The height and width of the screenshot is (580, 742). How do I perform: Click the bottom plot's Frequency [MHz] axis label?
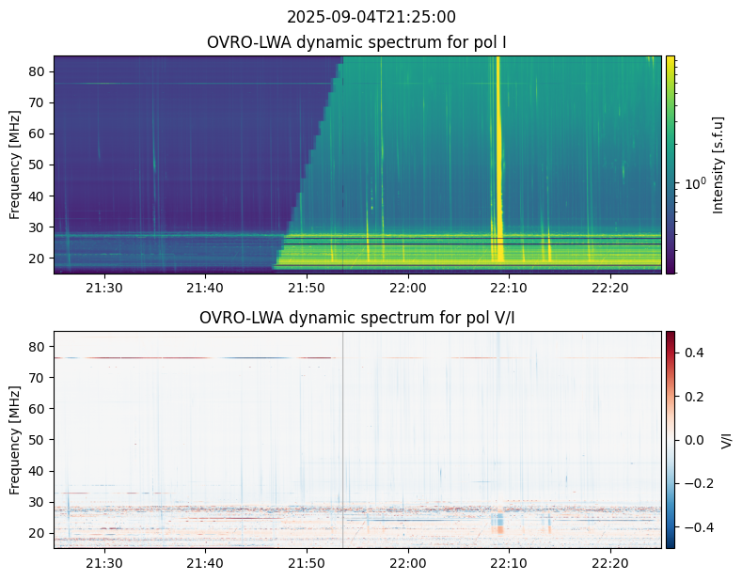point(15,439)
